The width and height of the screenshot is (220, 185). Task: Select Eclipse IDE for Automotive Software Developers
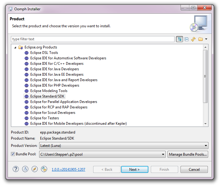coord(68,58)
